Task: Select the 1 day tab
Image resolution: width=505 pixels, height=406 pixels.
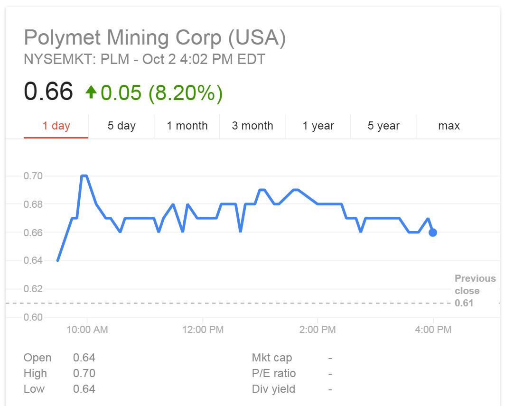Action: click(x=56, y=126)
